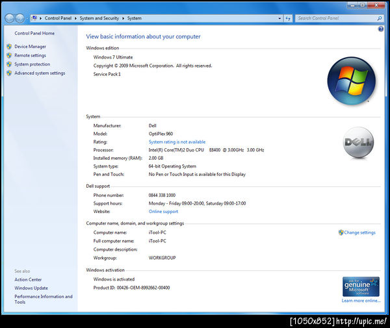This screenshot has width=390, height=328.
Task: Click Full computer name value iTool-PC
Action: coord(157,241)
